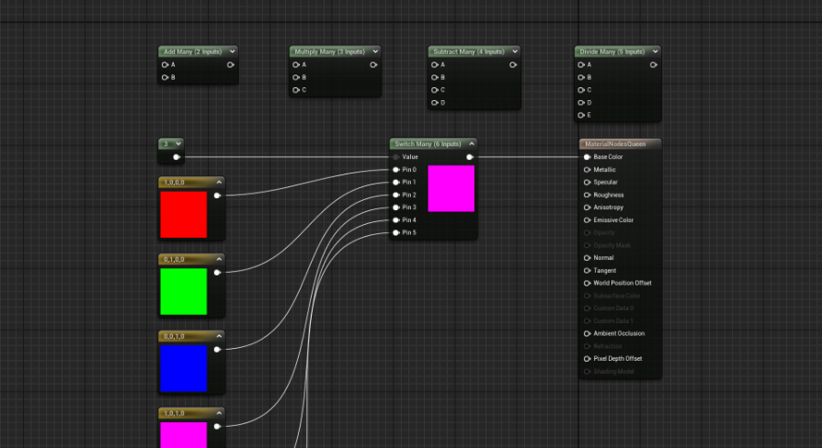Select the Multiply Many node title
The image size is (822, 448).
point(327,52)
